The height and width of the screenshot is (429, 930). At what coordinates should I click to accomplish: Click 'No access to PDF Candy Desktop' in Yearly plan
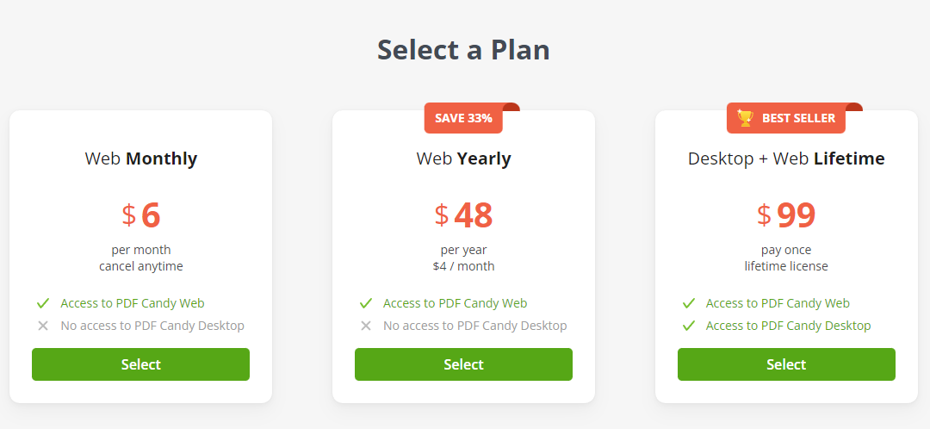(x=474, y=326)
